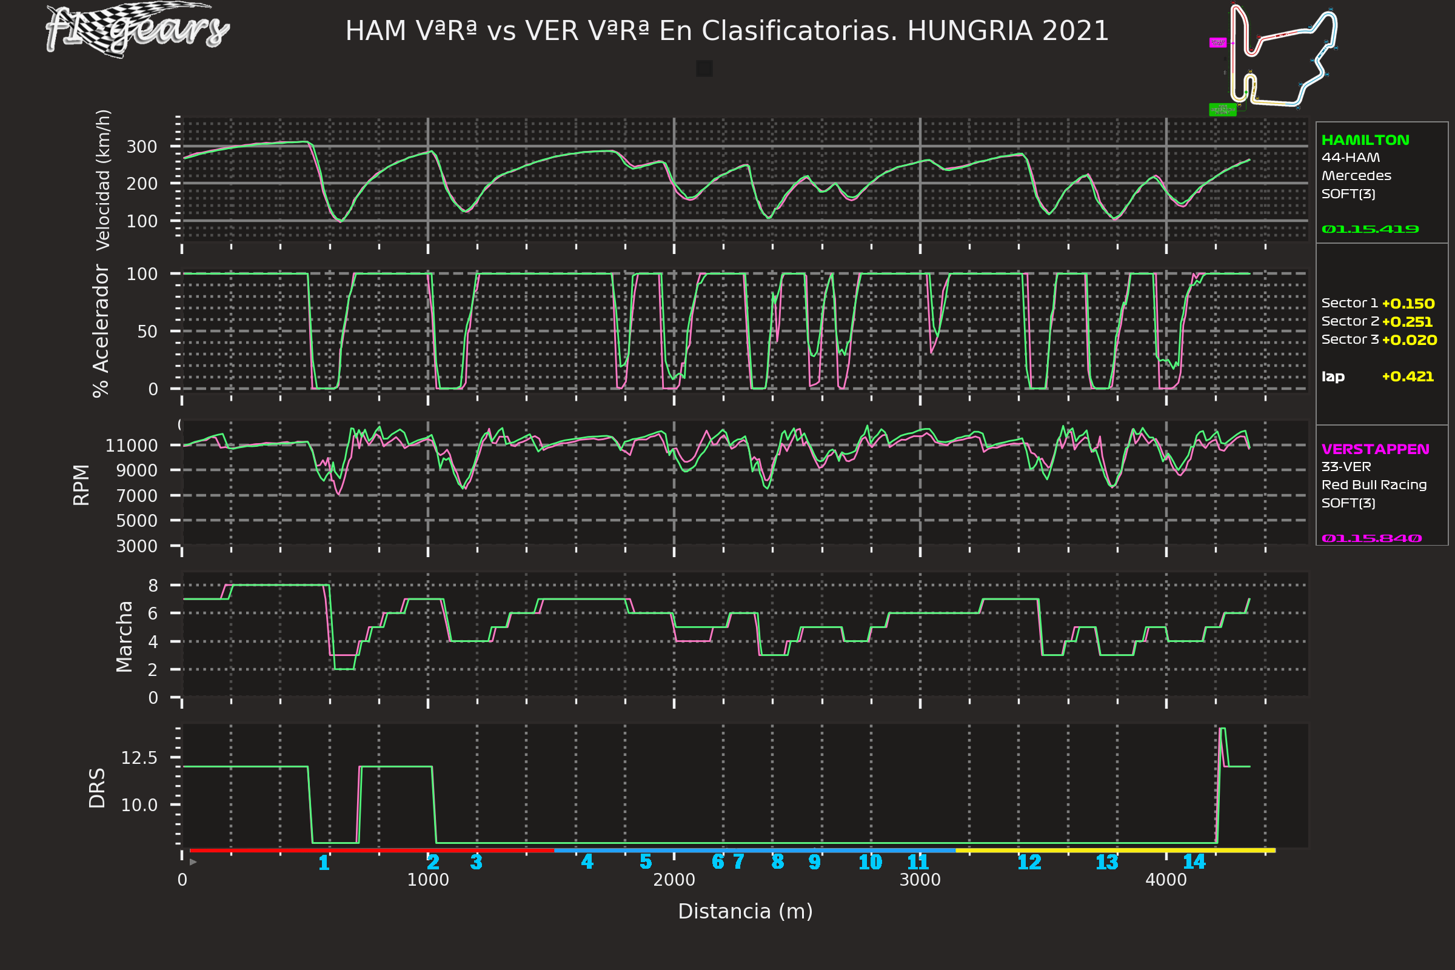Click the lap +0.421 total delta
Viewport: 1455px width, 970px height.
click(x=1407, y=376)
